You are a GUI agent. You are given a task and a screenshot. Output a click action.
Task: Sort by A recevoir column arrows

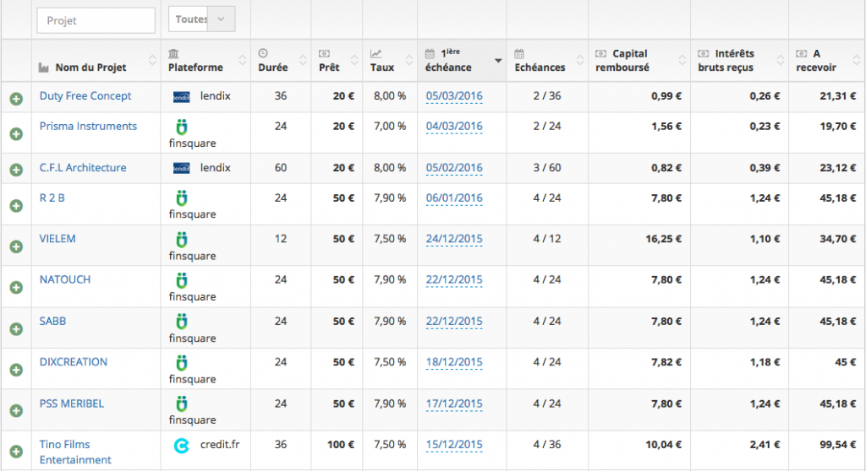(856, 60)
